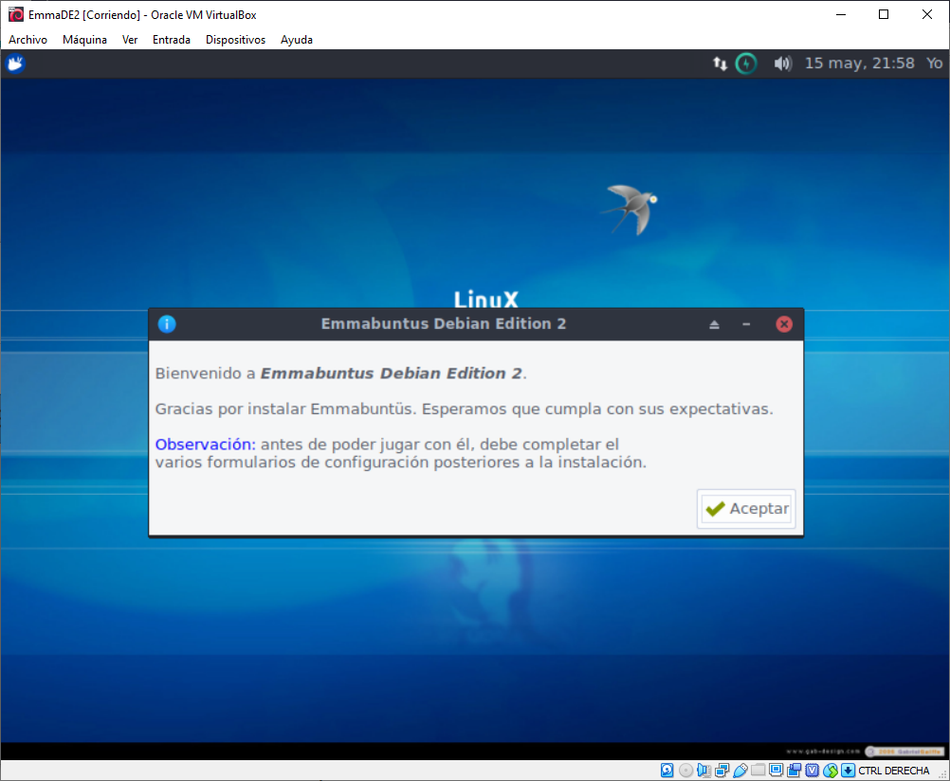This screenshot has width=950, height=781.
Task: Click the USB devices status icon
Action: (x=740, y=771)
